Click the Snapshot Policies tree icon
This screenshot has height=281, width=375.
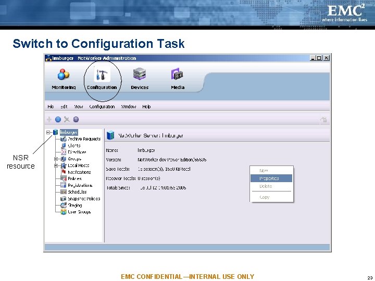click(64, 199)
